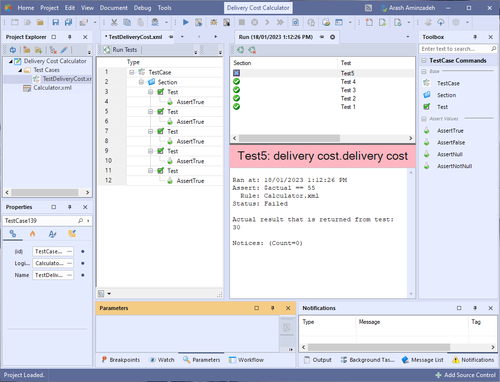The image size is (500, 382).
Task: Select AssertNotNull in the Toolbox
Action: [454, 166]
